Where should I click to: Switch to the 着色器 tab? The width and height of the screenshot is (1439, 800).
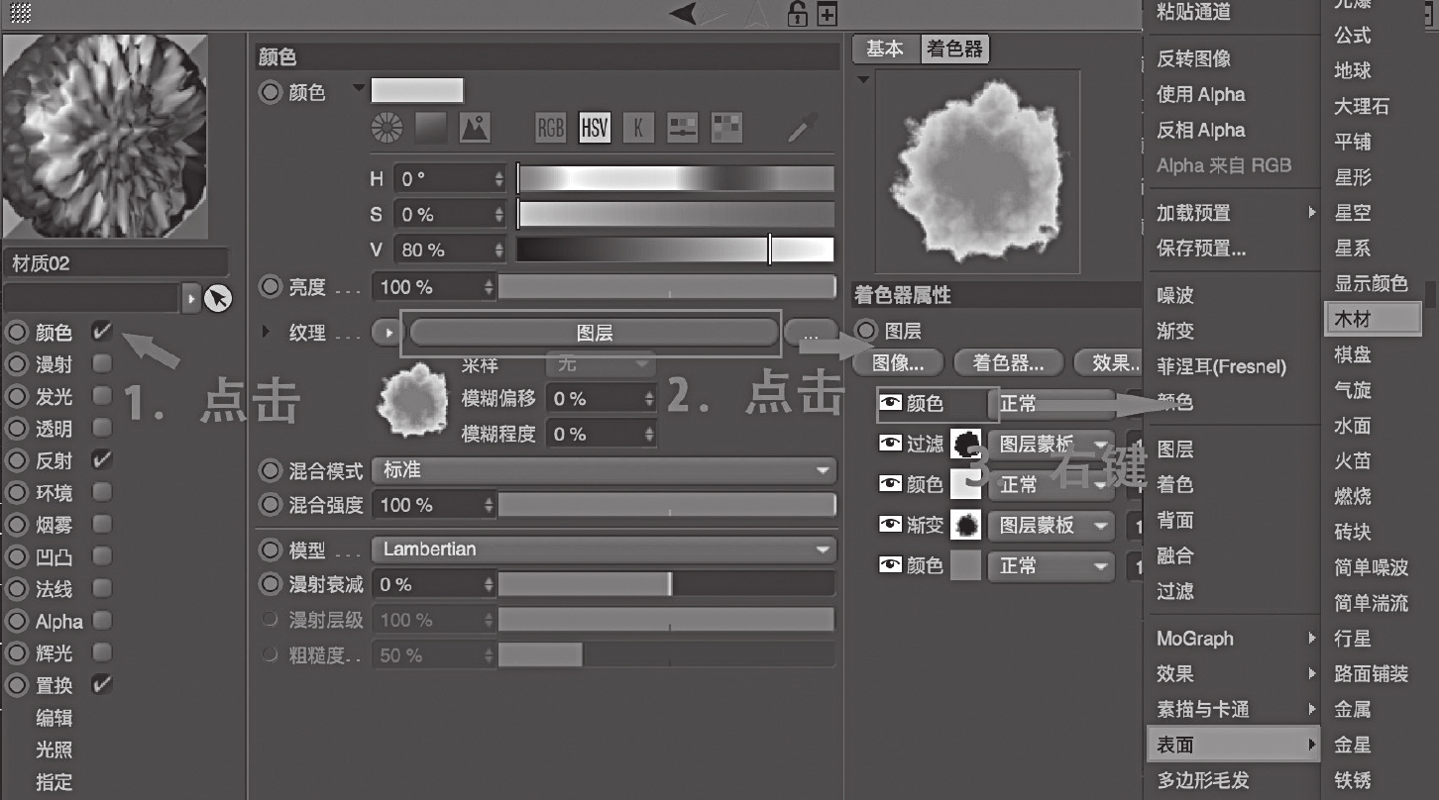tap(953, 49)
